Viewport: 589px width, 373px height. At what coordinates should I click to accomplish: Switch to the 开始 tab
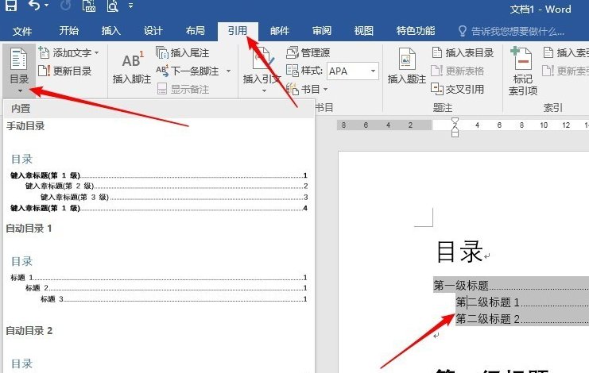[x=68, y=31]
